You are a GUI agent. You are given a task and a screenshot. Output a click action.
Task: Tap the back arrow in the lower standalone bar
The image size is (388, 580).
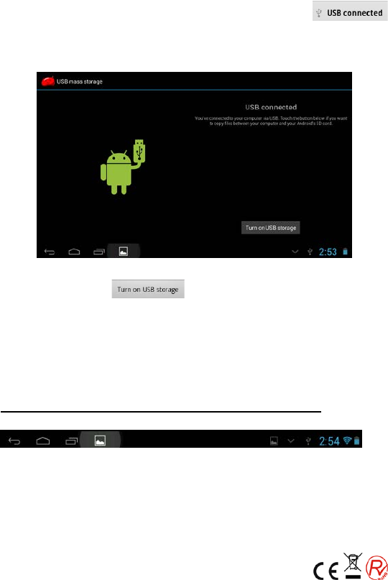(x=14, y=441)
